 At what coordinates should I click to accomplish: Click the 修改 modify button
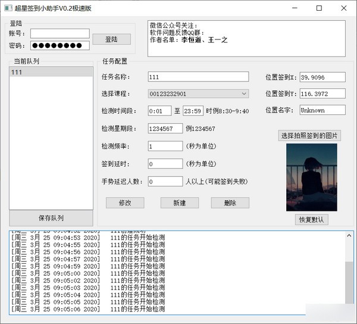tap(125, 202)
